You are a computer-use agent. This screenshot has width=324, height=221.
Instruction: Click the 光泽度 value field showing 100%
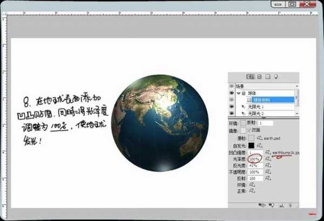[x=254, y=159]
